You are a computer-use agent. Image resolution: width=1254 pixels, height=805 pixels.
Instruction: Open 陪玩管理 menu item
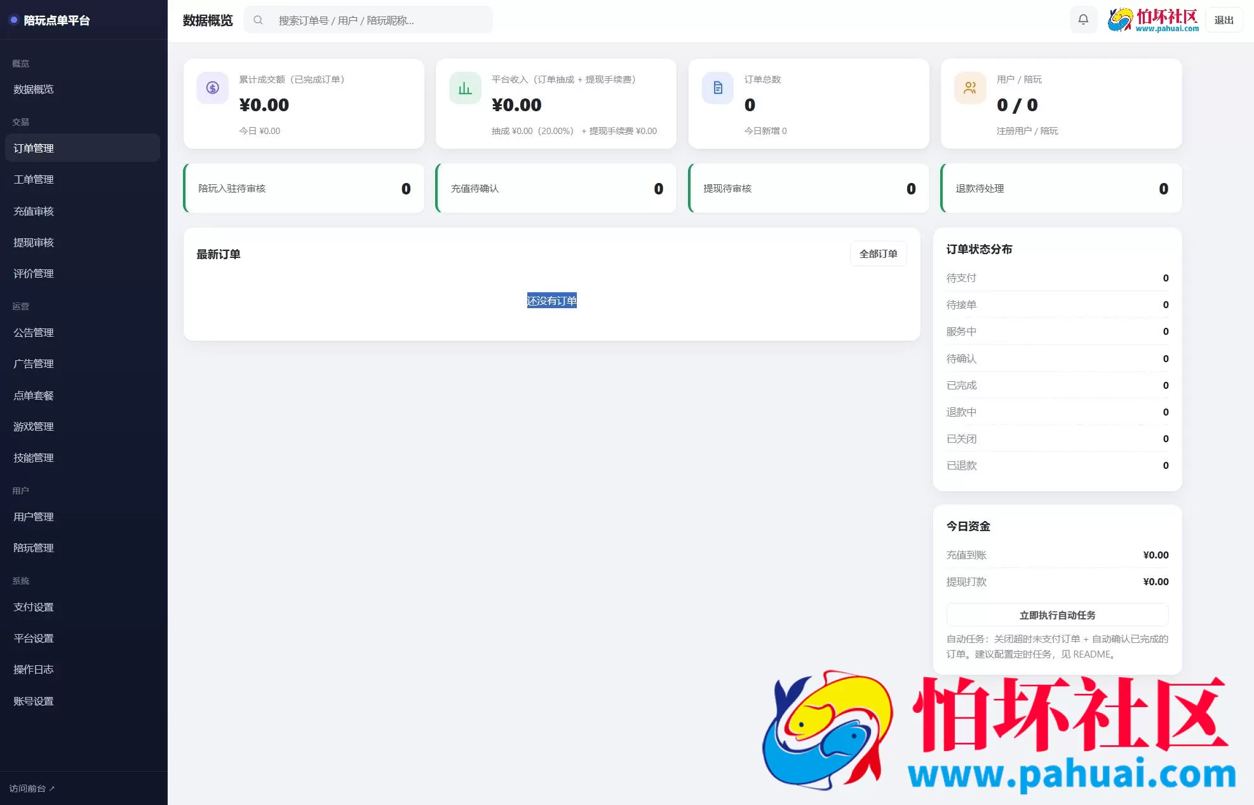83,548
